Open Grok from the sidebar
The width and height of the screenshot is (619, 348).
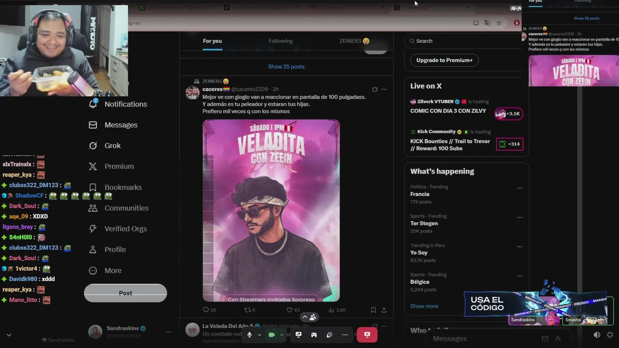tap(105, 145)
